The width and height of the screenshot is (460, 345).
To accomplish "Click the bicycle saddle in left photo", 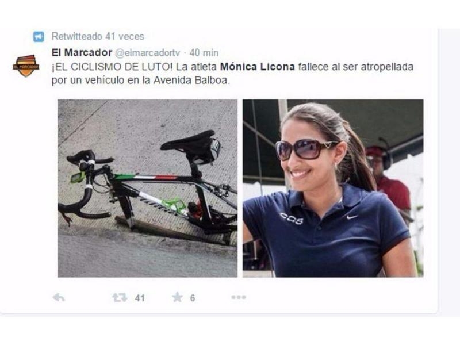I will [188, 140].
